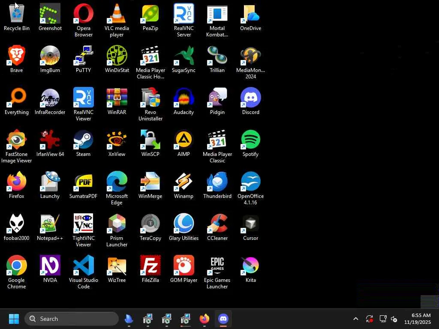Select the WinRAR desktop icon
The height and width of the screenshot is (329, 439).
(x=117, y=97)
